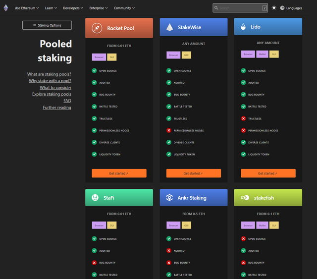Click the Ankr Staking logo icon

(x=170, y=198)
